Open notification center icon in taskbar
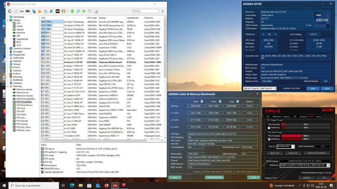This screenshot has width=337, height=189. click(x=332, y=186)
